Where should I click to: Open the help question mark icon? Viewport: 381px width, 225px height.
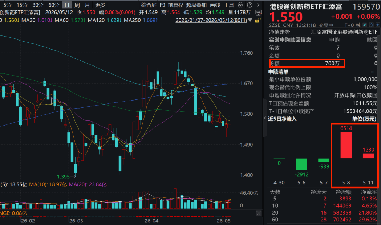[250, 5]
